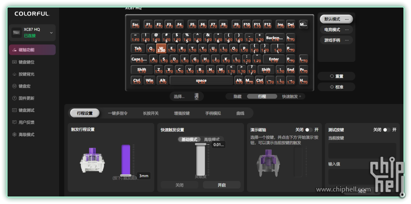Click the XC87 HQ keyboard device icon
The width and height of the screenshot is (411, 204).
[x=16, y=33]
